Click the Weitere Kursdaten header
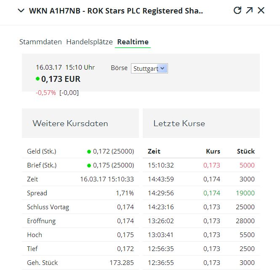 [x=70, y=124]
